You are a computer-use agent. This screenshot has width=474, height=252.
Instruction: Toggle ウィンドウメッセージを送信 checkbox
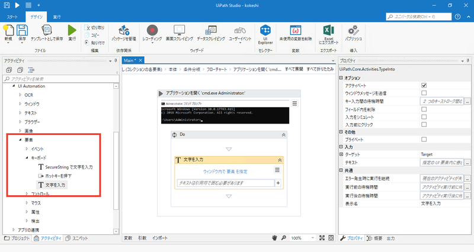424,93
